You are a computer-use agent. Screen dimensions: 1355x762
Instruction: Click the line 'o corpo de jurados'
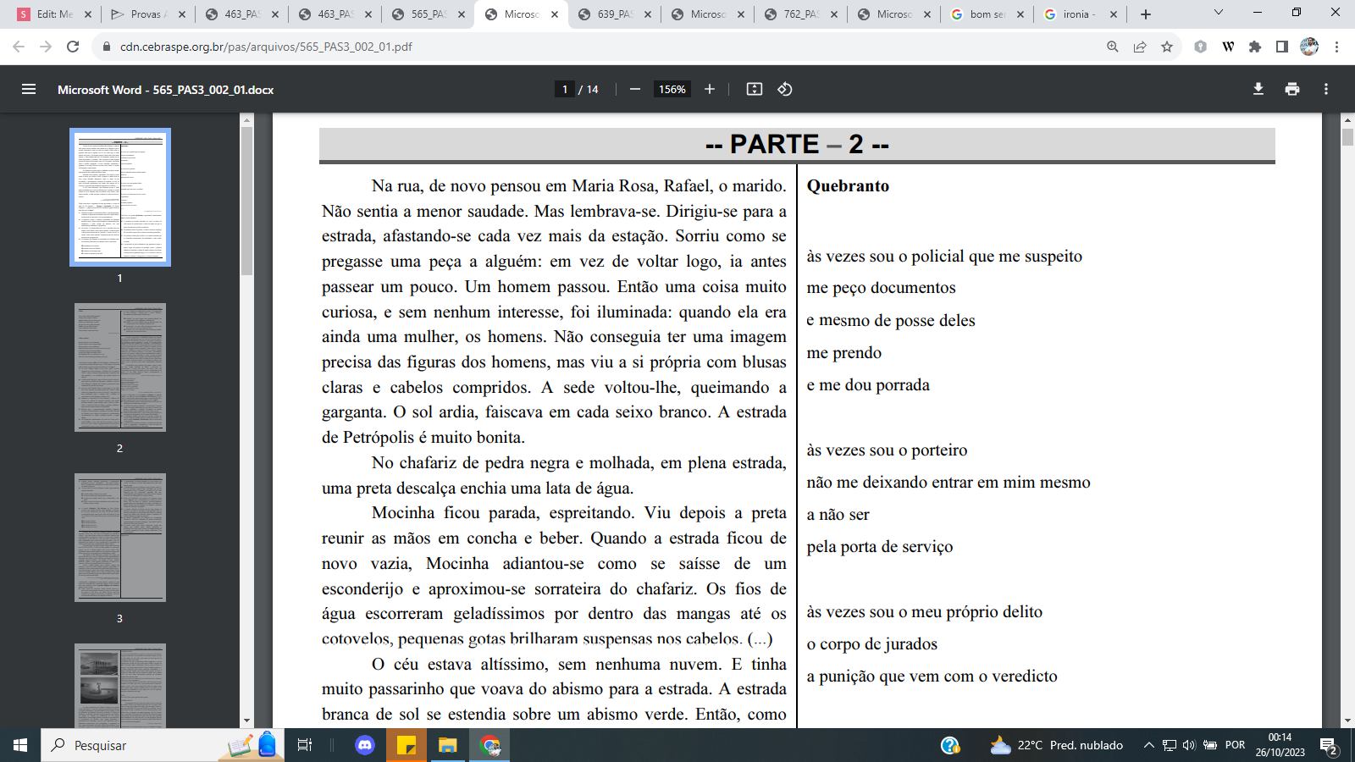coord(872,644)
